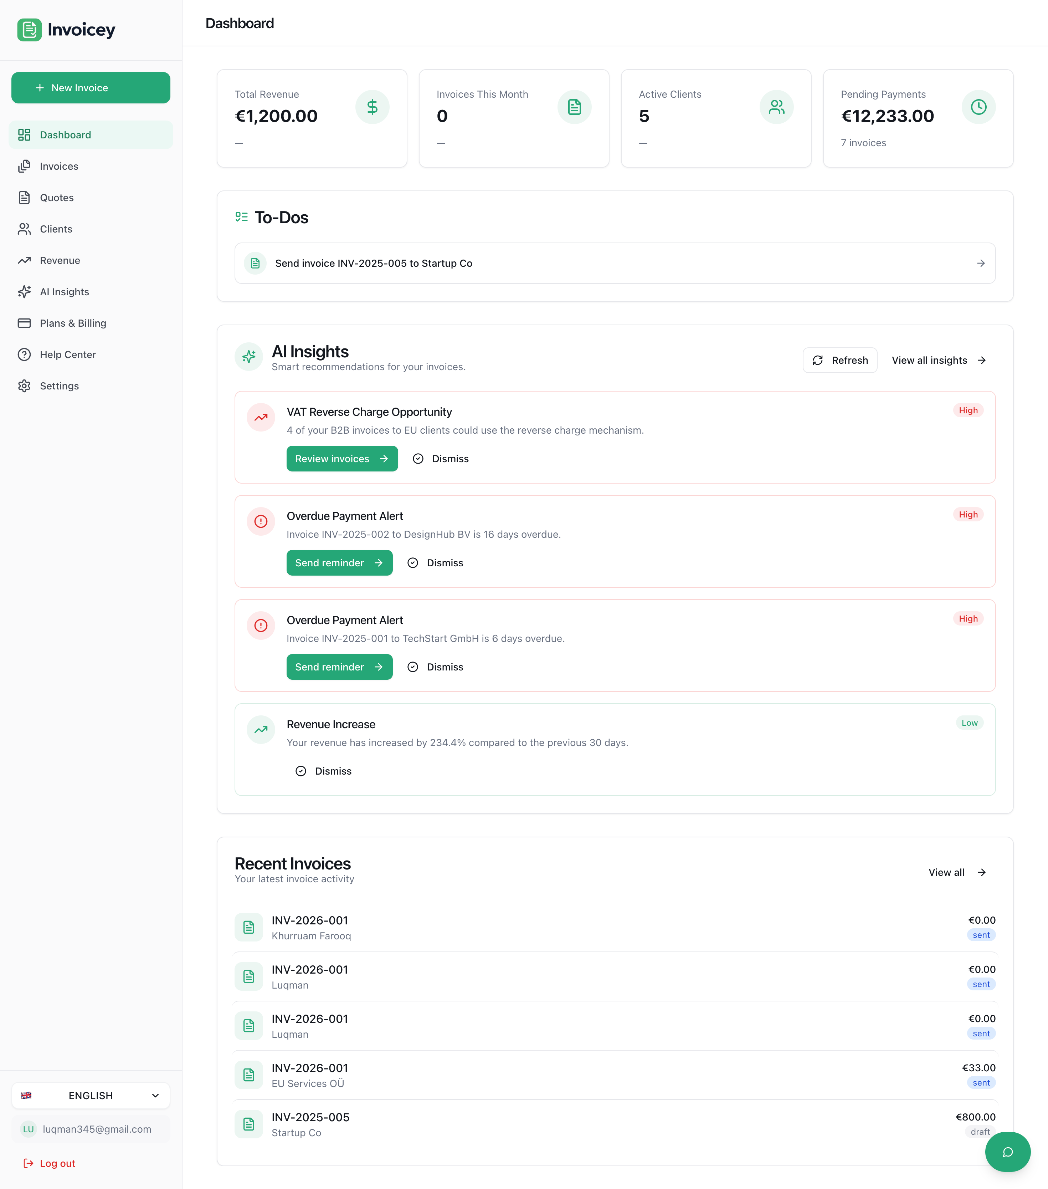Image resolution: width=1048 pixels, height=1189 pixels.
Task: Open Clients from the sidebar
Action: 56,229
